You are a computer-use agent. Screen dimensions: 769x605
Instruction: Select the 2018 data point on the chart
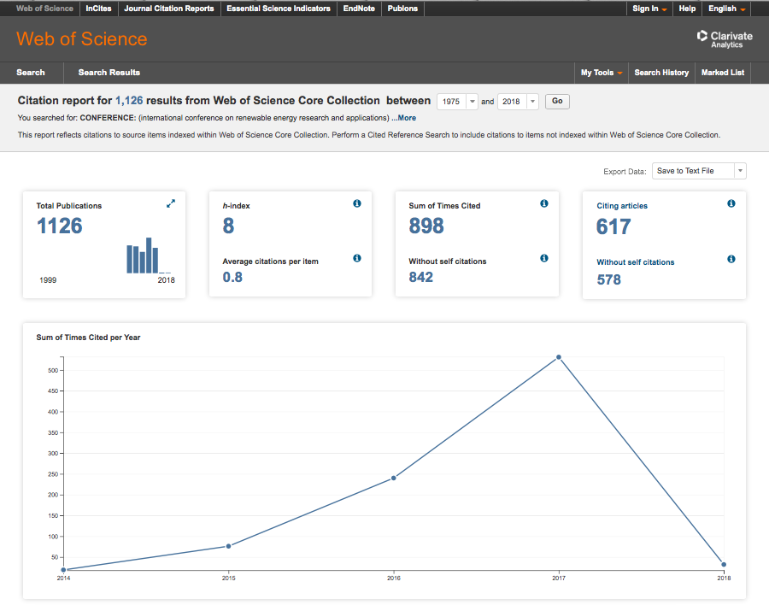724,564
